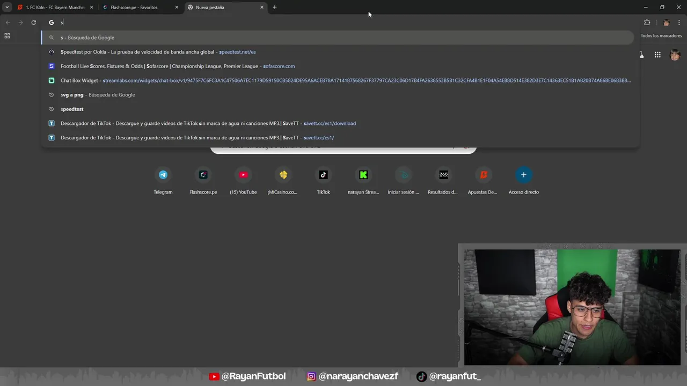Image resolution: width=687 pixels, height=386 pixels.
Task: Select the 's - Búsqueda de Google' suggestion
Action: click(338, 38)
